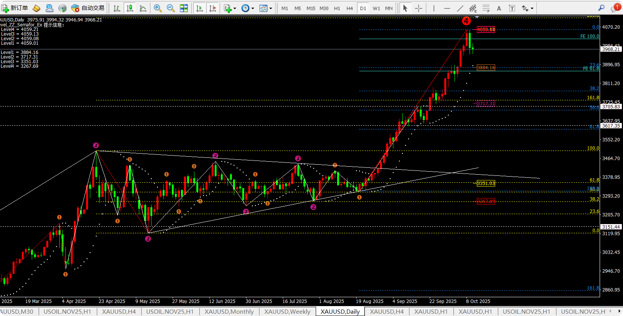Screen dimensions: 623x316
Task: Expand the periodicity dropdown arrow
Action: tap(253, 8)
